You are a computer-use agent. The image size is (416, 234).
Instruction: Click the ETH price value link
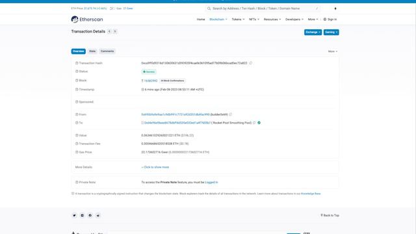point(96,8)
